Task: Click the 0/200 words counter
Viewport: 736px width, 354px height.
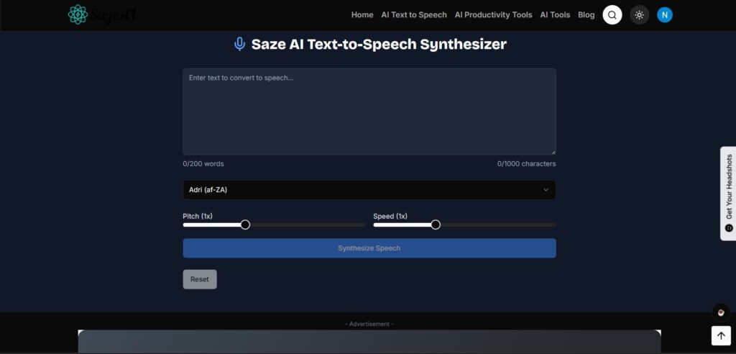Action: pyautogui.click(x=203, y=163)
